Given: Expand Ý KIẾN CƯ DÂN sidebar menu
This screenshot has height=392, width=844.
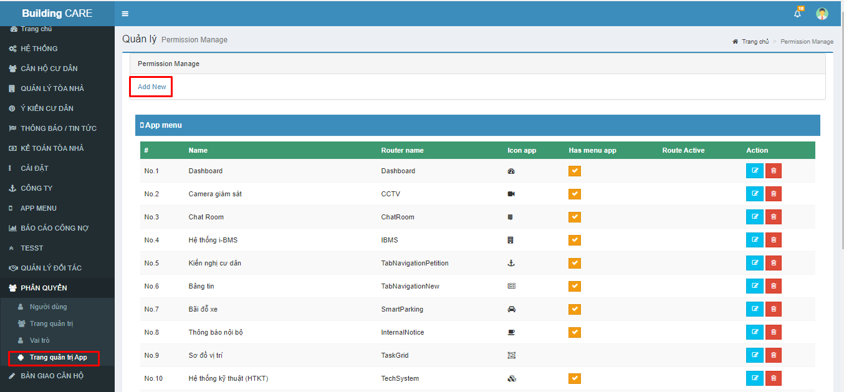Looking at the screenshot, I should tap(57, 108).
